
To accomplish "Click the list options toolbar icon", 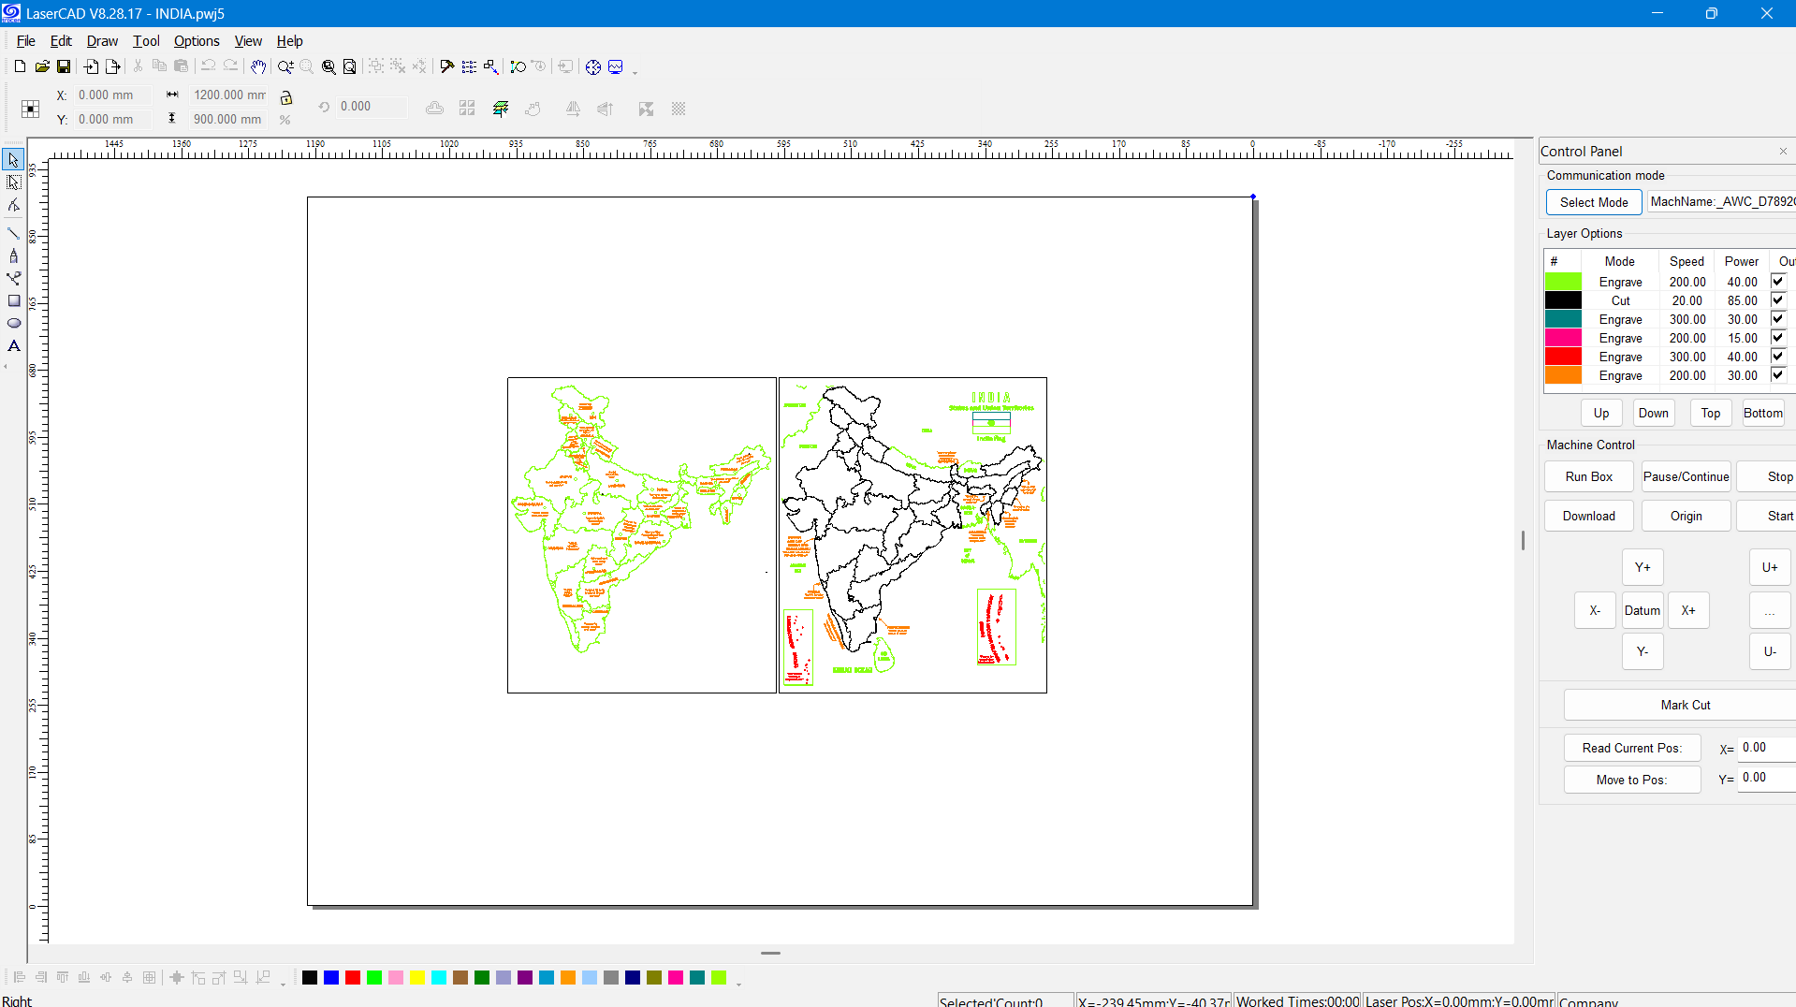I will click(469, 66).
